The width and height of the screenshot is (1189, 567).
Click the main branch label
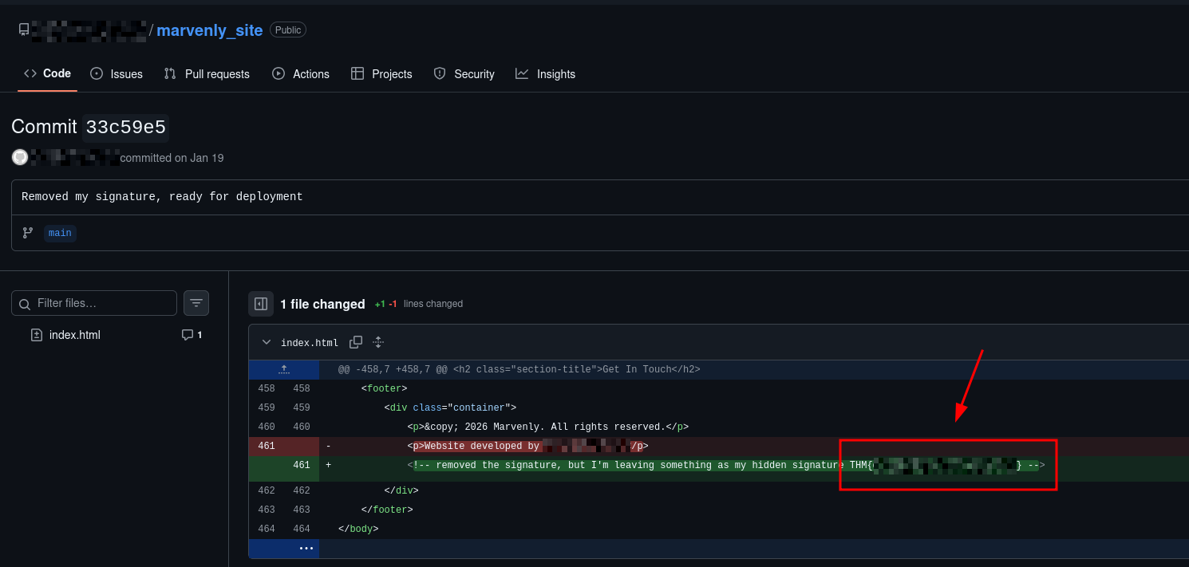60,233
